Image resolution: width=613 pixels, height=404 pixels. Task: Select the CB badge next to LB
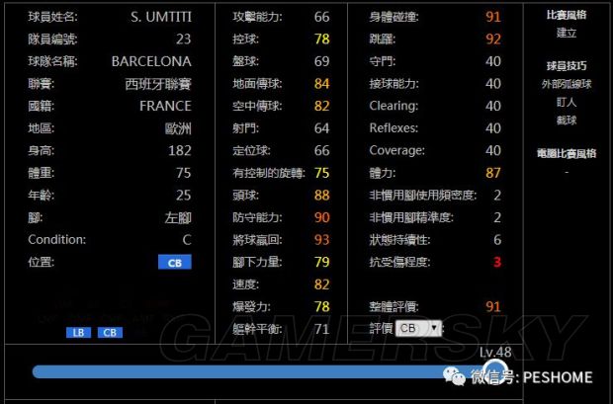(x=110, y=333)
